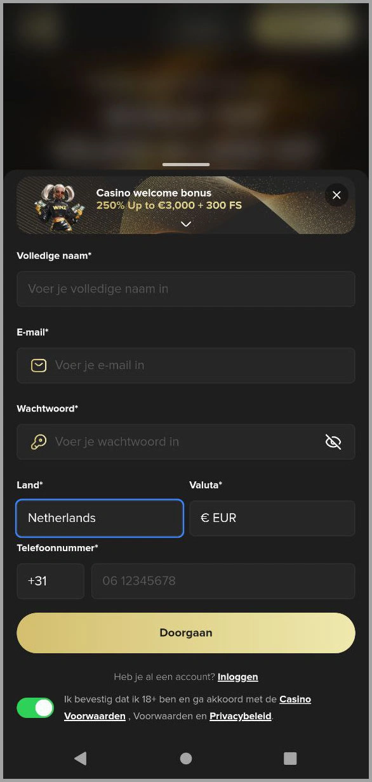The image size is (372, 782).
Task: Open the Inloggen link
Action: [237, 677]
